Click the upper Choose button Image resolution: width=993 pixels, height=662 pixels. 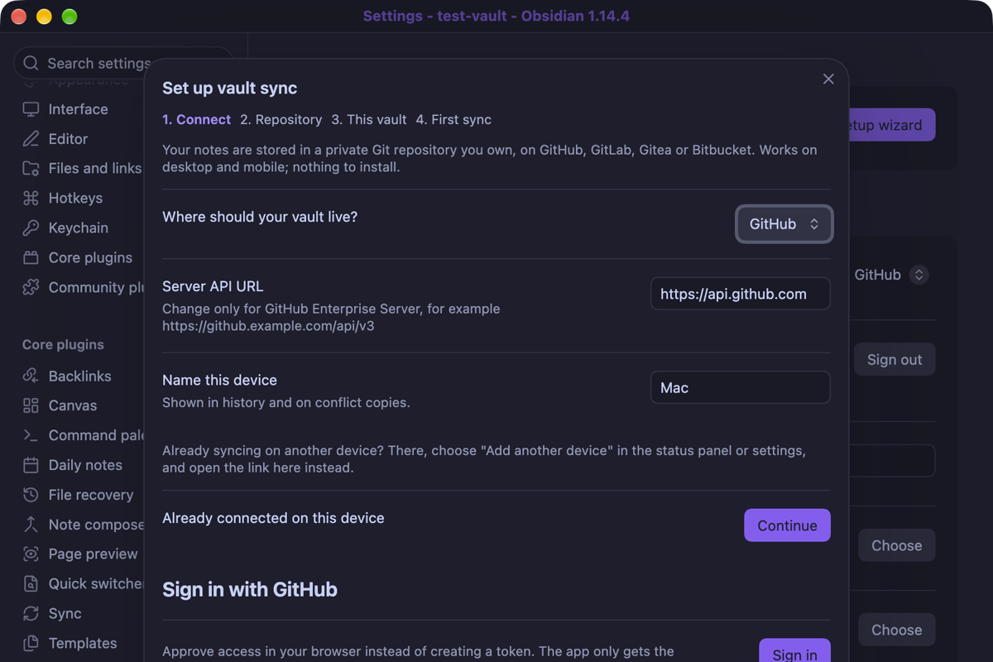click(x=896, y=545)
